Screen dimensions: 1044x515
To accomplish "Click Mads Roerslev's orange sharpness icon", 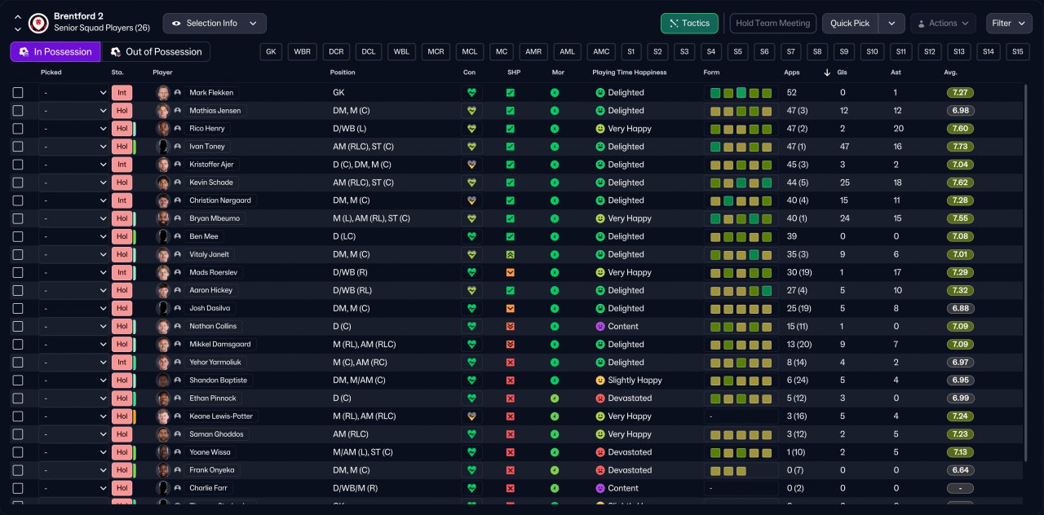I will pyautogui.click(x=510, y=272).
